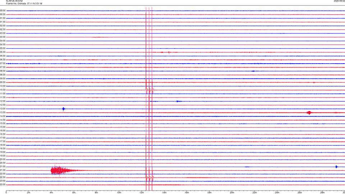Screen dimensions: 345x194
Task: Click the 6m axis tick label
Action: pos(74,193)
